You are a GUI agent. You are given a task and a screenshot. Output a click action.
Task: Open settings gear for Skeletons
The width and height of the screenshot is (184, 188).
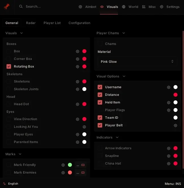tap(78, 82)
